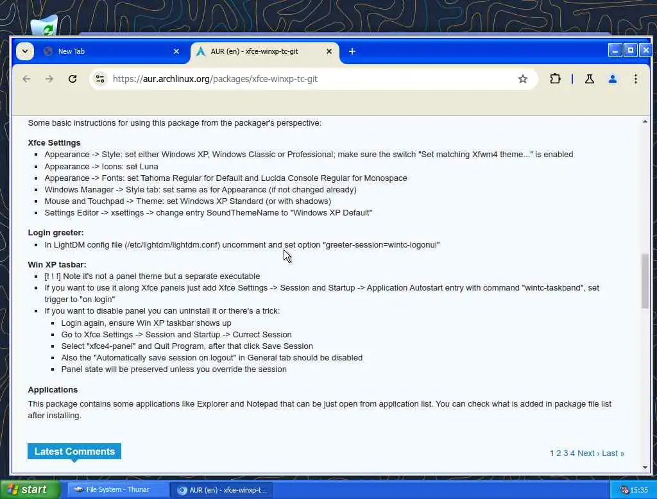Click the 'In LightDM config file' line
The height and width of the screenshot is (499, 657).
242,244
